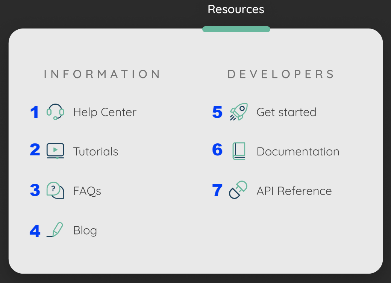Open the Documentation page
Image resolution: width=391 pixels, height=283 pixels.
[x=298, y=151]
